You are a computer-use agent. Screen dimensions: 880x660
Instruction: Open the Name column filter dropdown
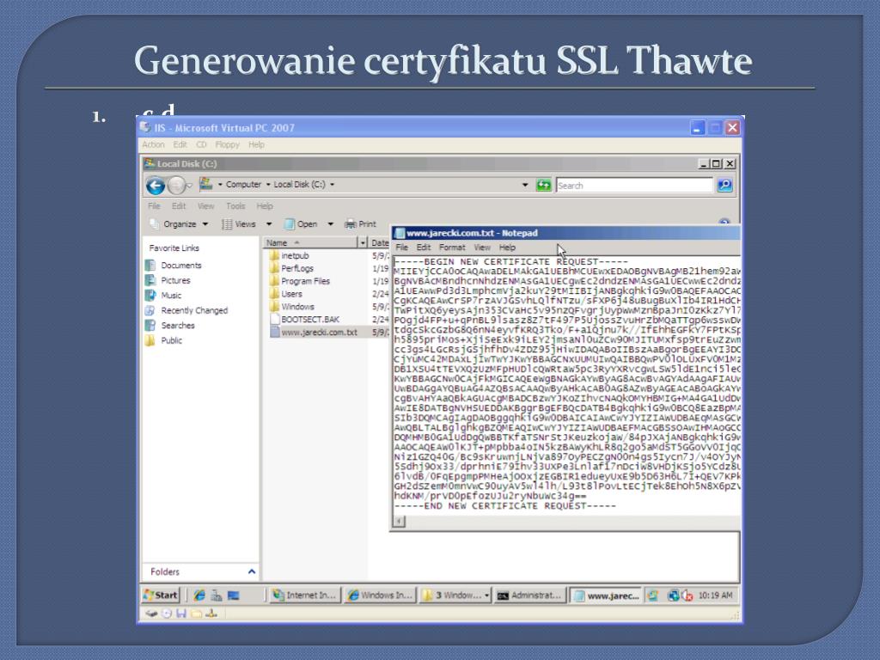(363, 242)
